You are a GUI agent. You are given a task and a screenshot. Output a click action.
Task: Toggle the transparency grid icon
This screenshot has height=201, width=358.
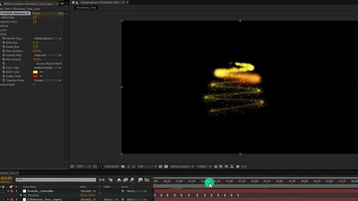click(x=166, y=167)
